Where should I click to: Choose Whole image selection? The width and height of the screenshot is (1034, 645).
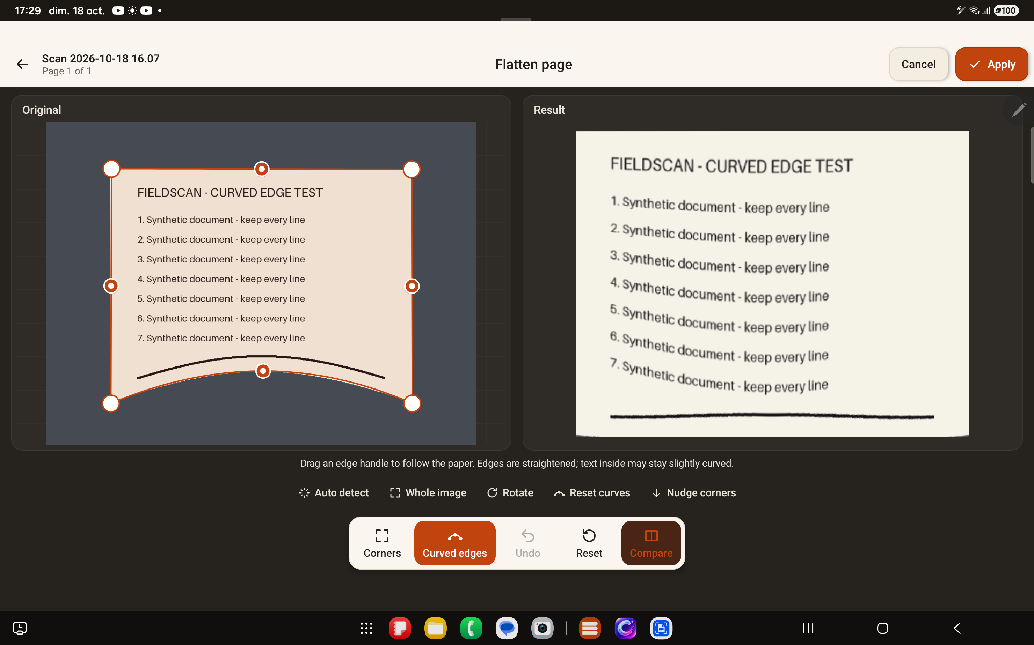pyautogui.click(x=428, y=493)
